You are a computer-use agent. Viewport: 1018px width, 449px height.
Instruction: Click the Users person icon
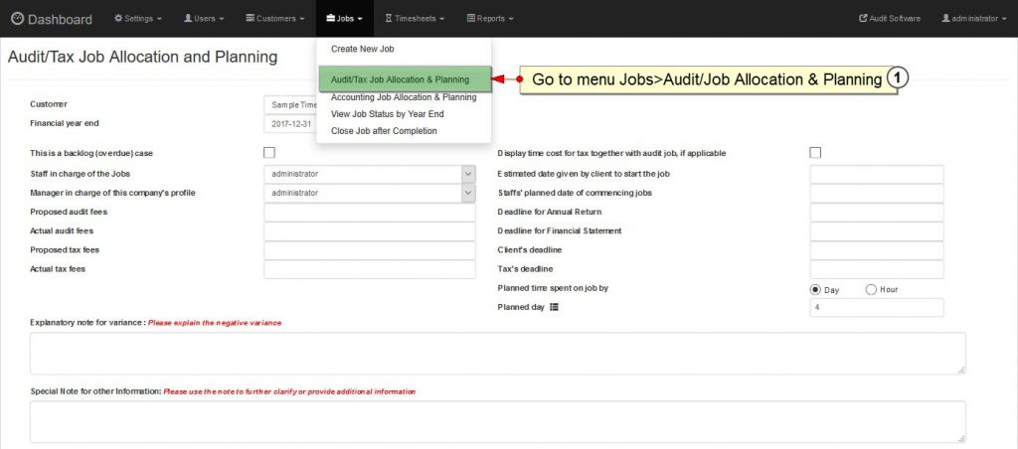pyautogui.click(x=188, y=19)
